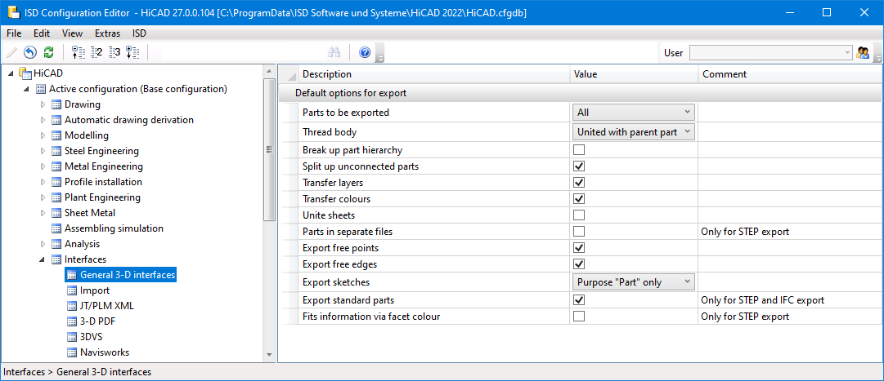Open the Thread body dropdown

(x=633, y=131)
